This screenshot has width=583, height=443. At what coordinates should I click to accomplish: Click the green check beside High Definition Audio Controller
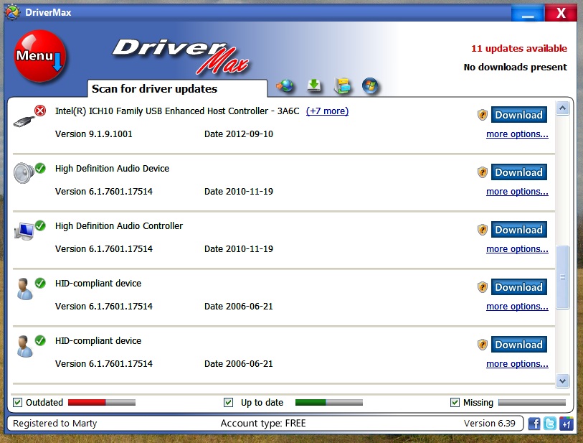pos(40,225)
